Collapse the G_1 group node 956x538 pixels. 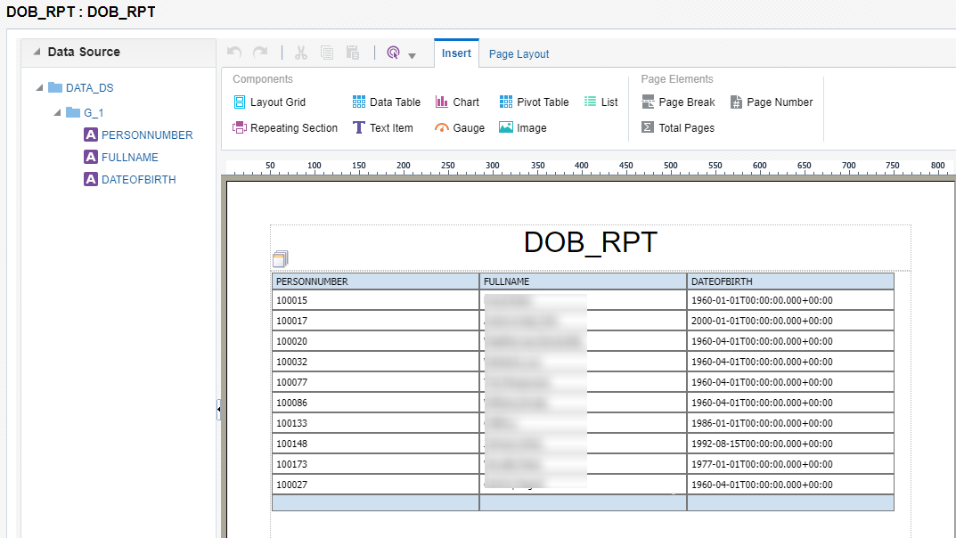point(57,113)
